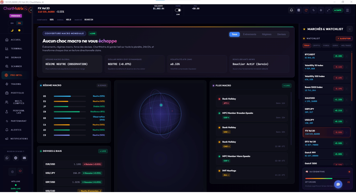Image resolution: width=356 pixels, height=194 pixels.
Task: Contact support via WhatsApp icon
Action: point(7,158)
